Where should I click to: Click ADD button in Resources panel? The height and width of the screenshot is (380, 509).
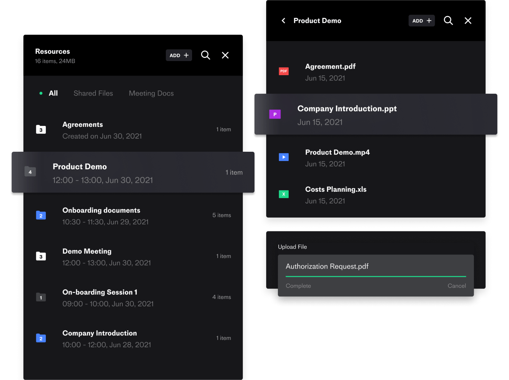pos(179,55)
